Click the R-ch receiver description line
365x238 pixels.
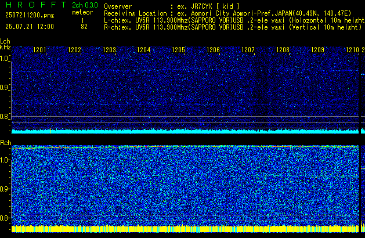[x=233, y=27]
